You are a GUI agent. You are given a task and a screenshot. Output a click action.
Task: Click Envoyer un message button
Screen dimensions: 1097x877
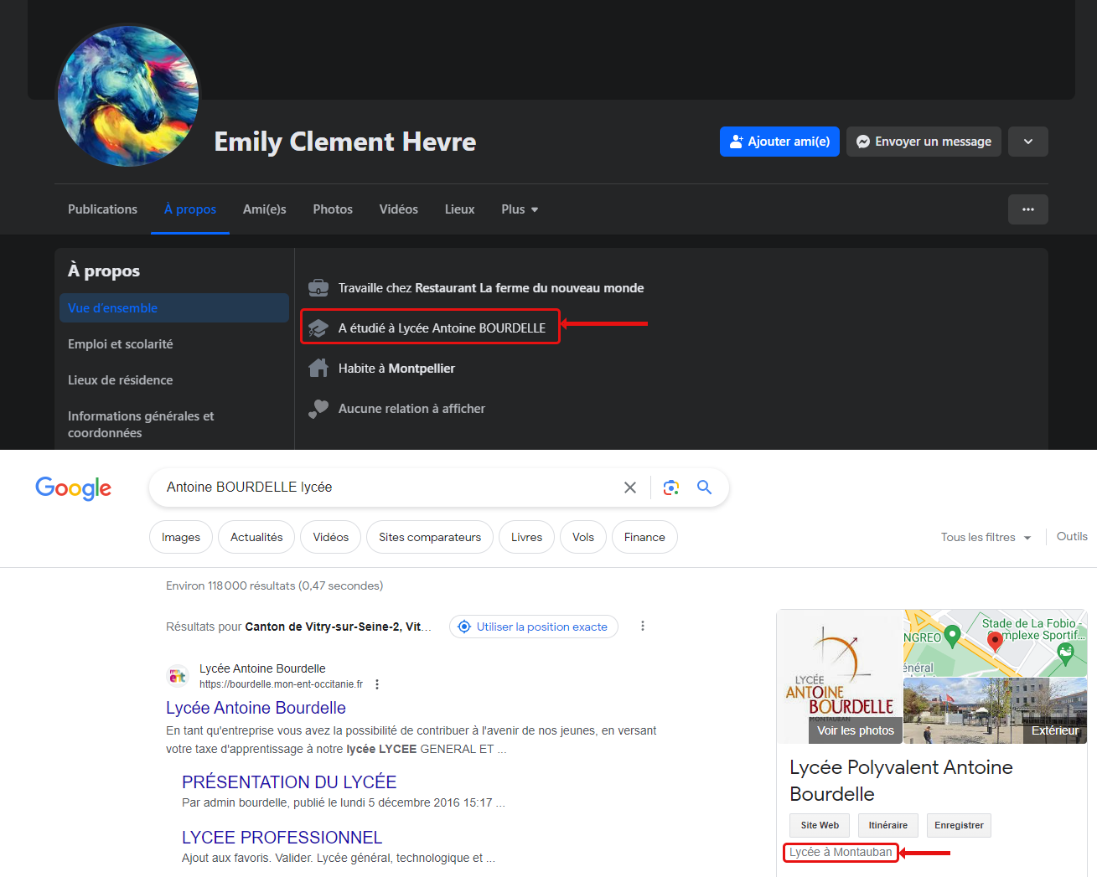924,142
